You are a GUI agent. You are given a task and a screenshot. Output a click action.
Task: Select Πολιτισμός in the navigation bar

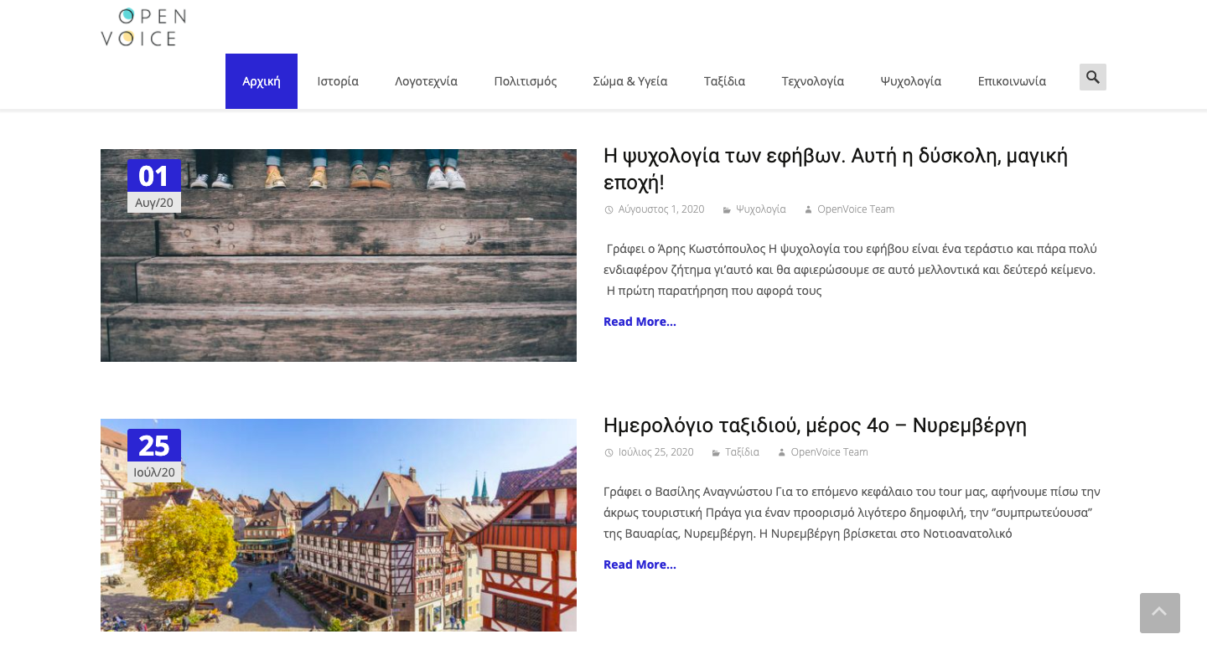coord(526,81)
